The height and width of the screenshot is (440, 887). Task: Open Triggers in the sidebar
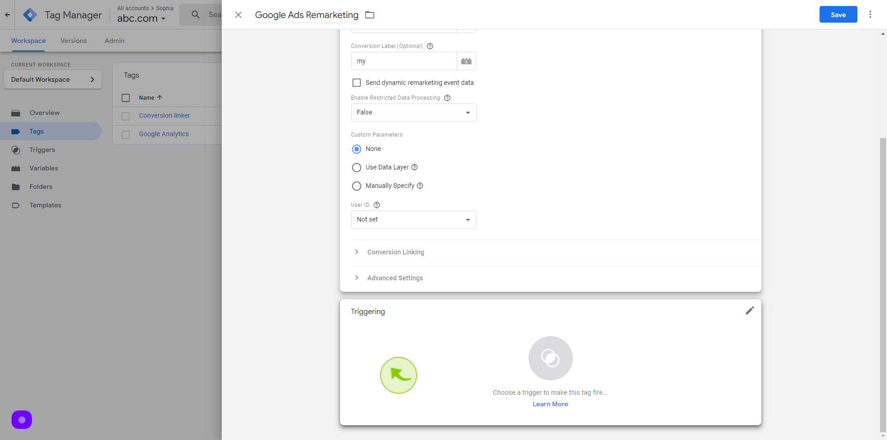click(x=51, y=150)
